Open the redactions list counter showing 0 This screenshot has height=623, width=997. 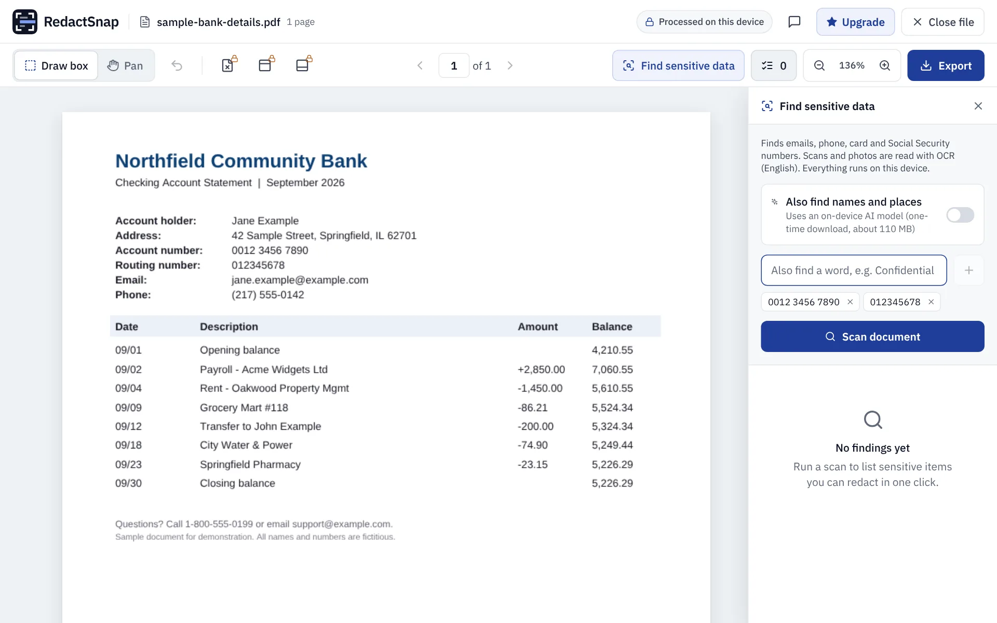pyautogui.click(x=774, y=65)
